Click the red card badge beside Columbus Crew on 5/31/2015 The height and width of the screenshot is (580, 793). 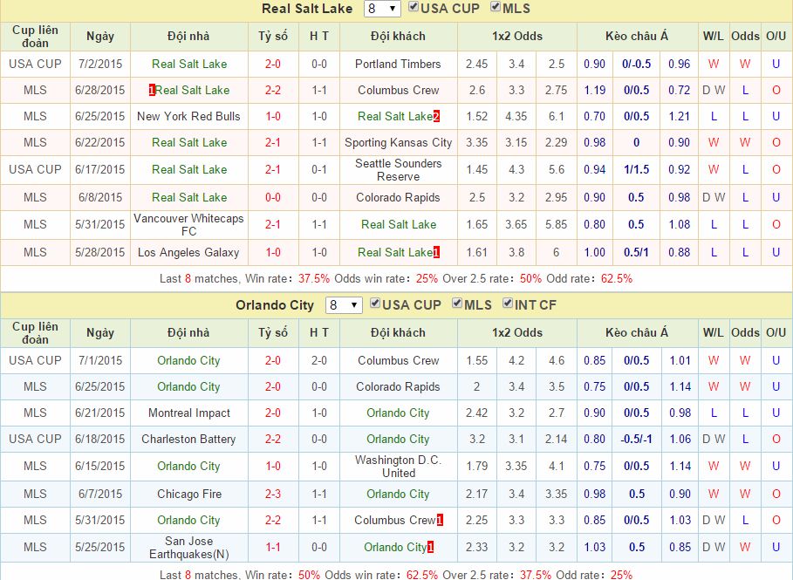(440, 521)
